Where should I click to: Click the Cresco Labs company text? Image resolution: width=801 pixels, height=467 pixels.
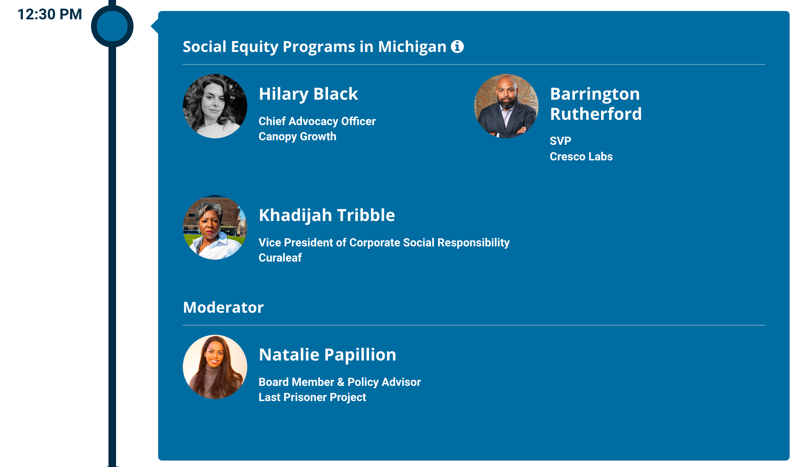coord(581,156)
